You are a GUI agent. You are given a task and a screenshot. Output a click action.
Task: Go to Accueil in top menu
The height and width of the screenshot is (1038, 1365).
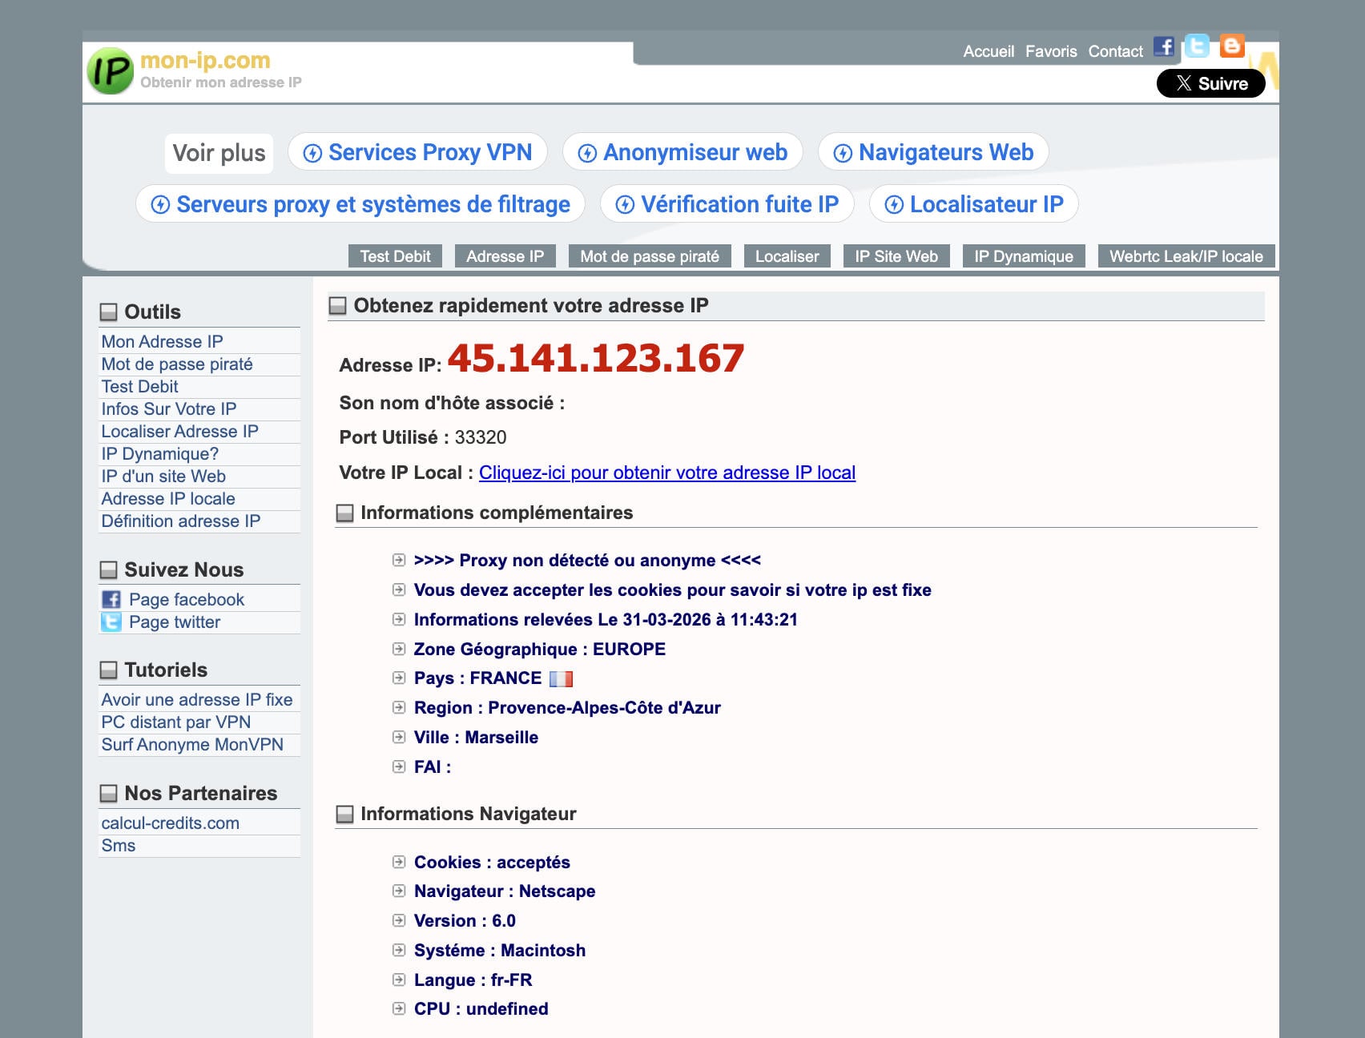click(989, 51)
